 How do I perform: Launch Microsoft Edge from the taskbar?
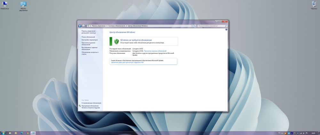point(22,133)
